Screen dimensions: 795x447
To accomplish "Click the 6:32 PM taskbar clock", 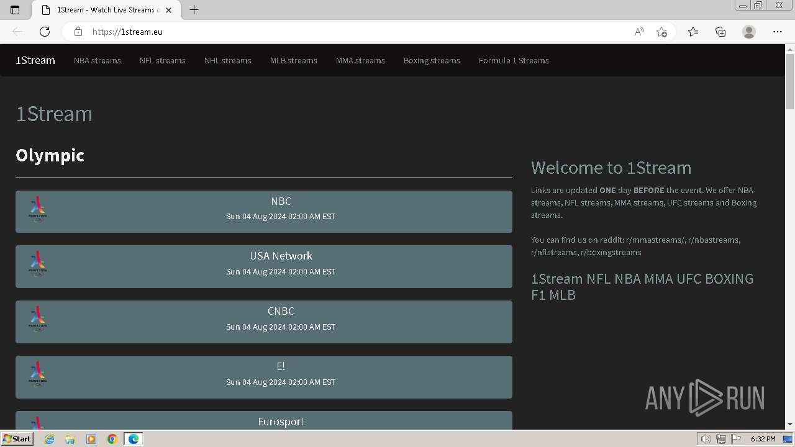I will pos(763,439).
